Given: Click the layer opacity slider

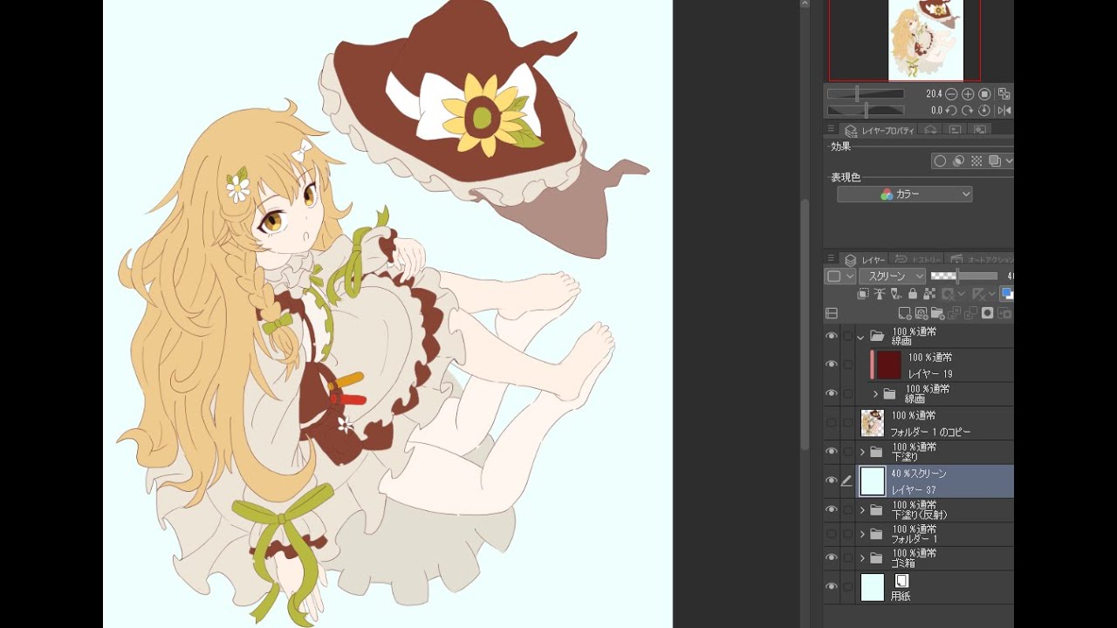Looking at the screenshot, I should (964, 276).
